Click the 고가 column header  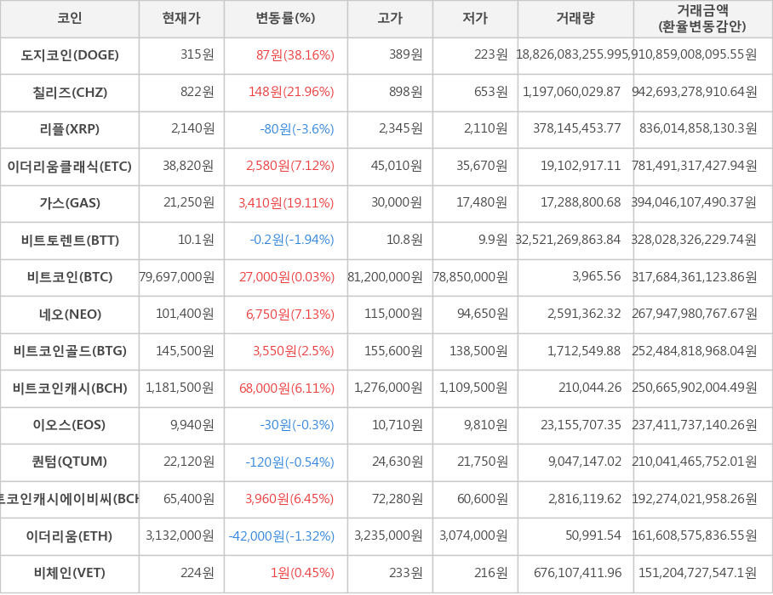coord(390,18)
